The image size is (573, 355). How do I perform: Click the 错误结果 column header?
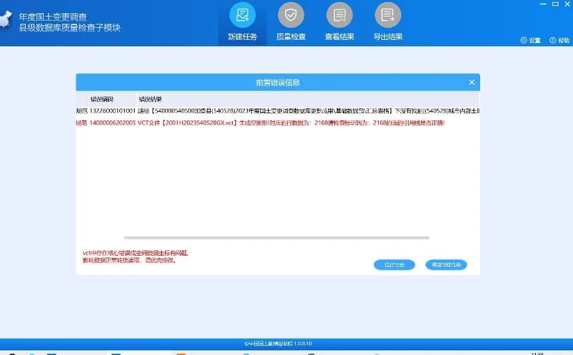pos(150,99)
